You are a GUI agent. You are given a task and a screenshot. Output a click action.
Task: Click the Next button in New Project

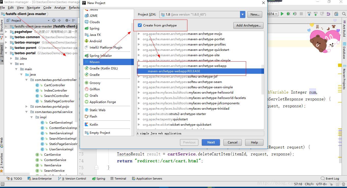tap(211, 142)
